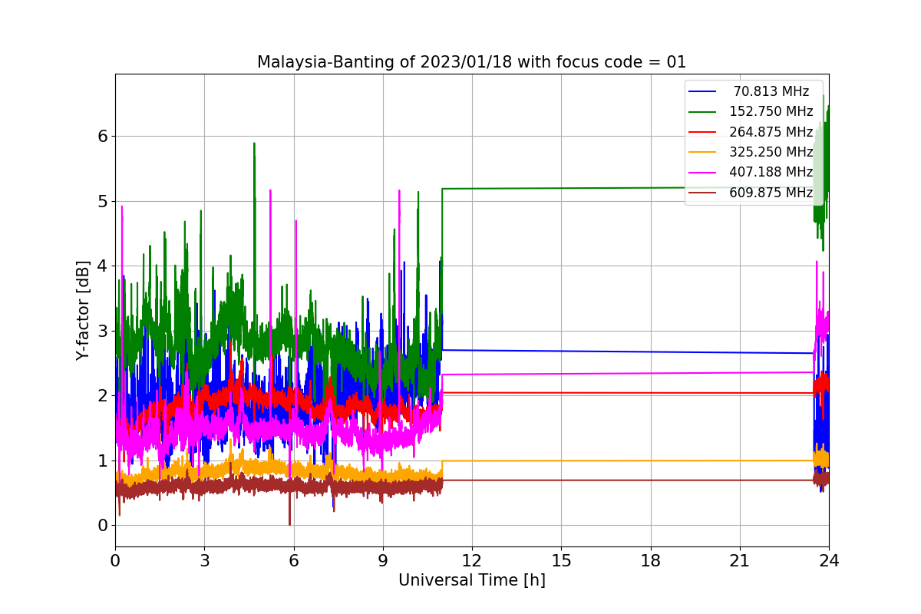This screenshot has width=921, height=614.
Task: Click y-axis tick label '2'
Action: (103, 396)
